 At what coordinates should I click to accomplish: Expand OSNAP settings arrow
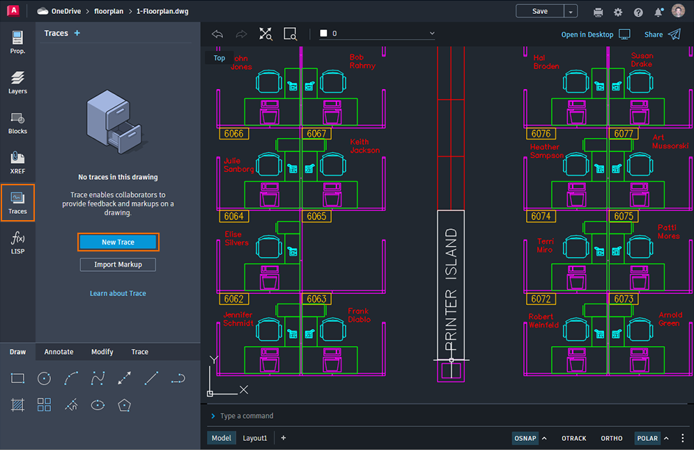pos(544,438)
